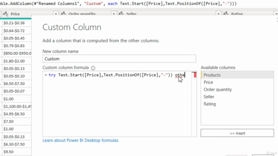Select the $1,100.00 price cell
Screen dimensions: 278x156
[x=17, y=106]
